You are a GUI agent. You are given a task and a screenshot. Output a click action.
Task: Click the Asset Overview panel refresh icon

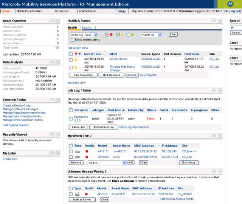pyautogui.click(x=52, y=21)
